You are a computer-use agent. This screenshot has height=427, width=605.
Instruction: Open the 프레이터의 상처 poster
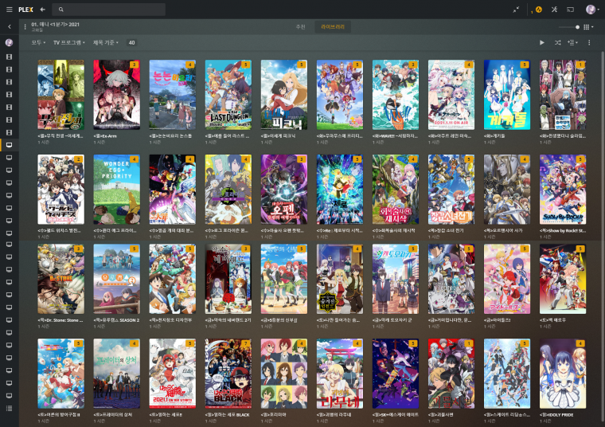tap(116, 374)
